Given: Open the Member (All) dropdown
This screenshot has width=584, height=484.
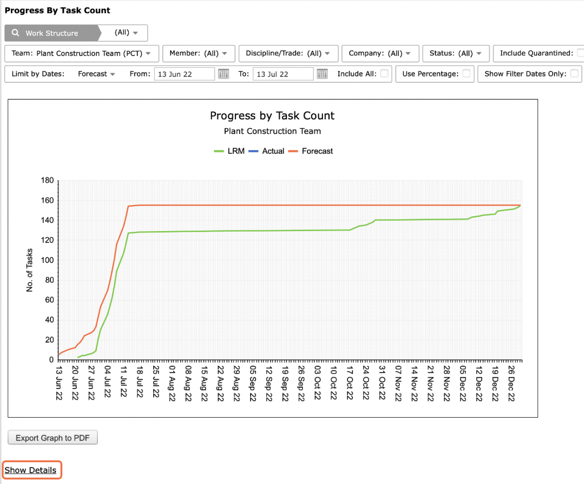Looking at the screenshot, I should [x=199, y=53].
